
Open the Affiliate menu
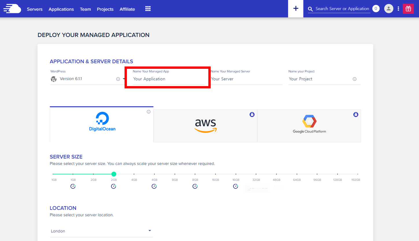(127, 9)
